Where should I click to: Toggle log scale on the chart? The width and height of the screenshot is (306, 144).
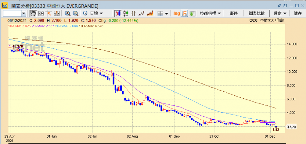[x=176, y=13]
